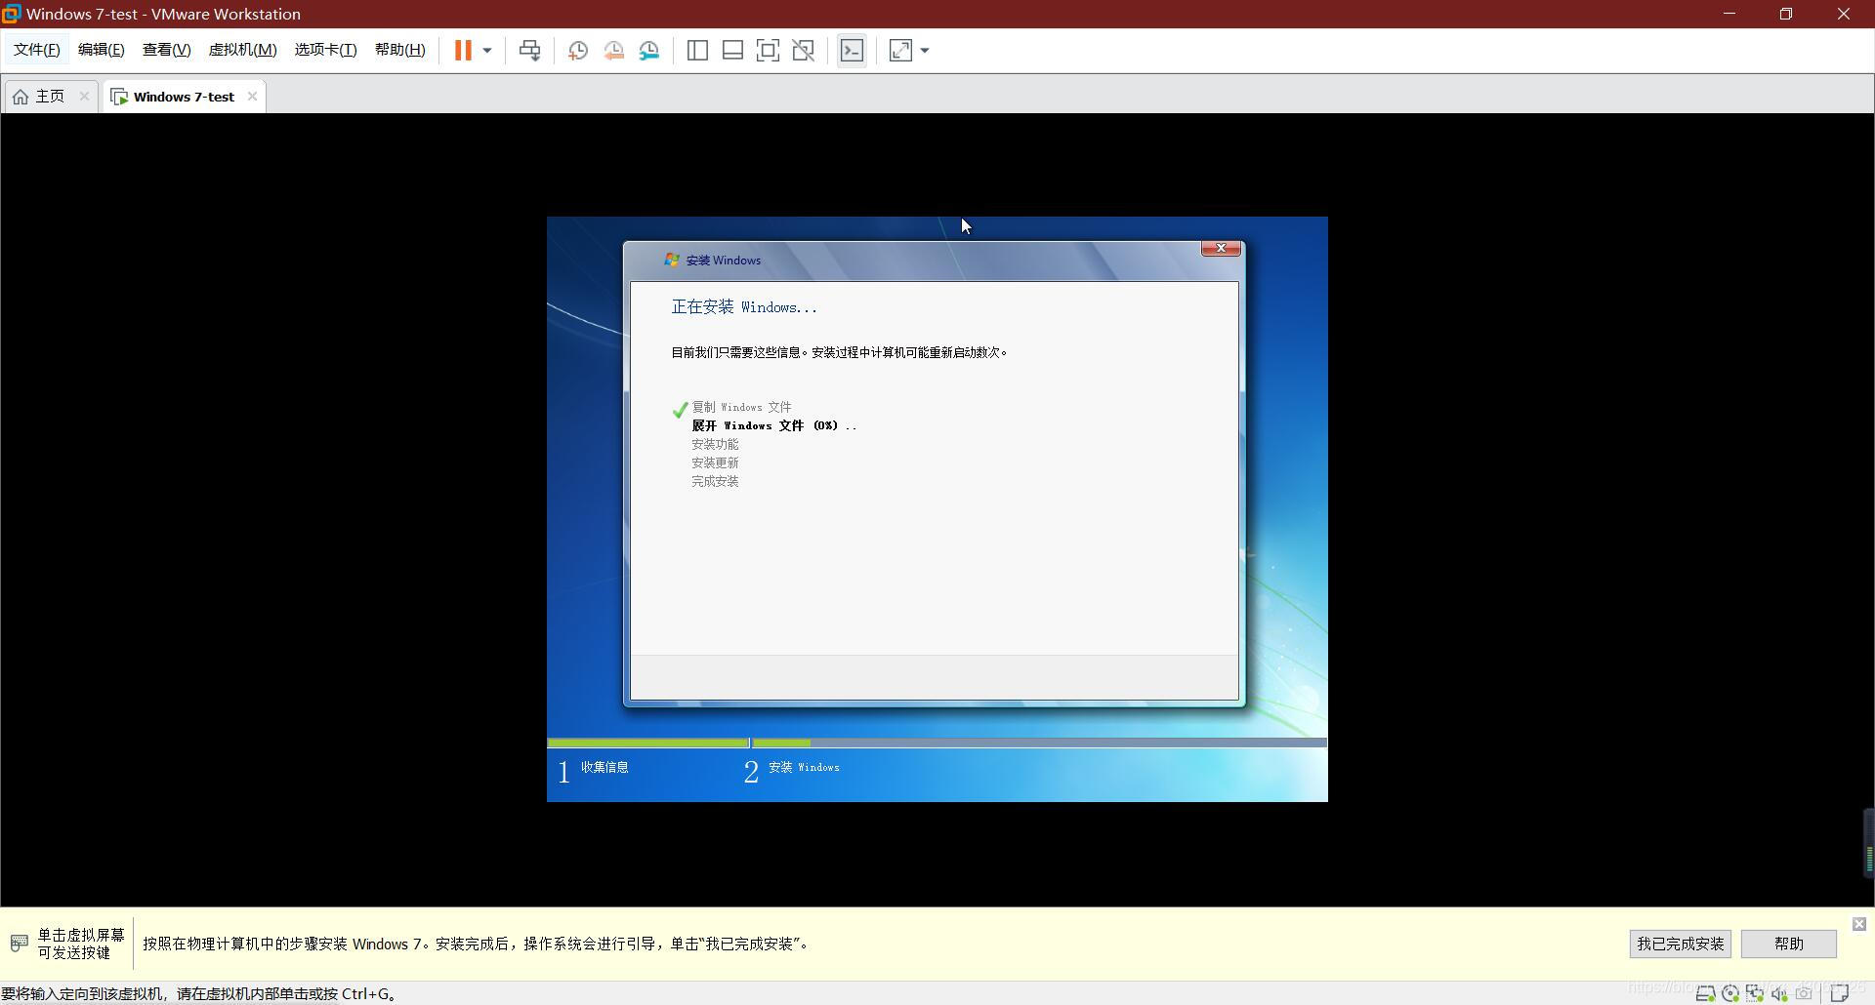Image resolution: width=1875 pixels, height=1005 pixels.
Task: Click the CD/DVD drive status icon
Action: coord(1730,993)
